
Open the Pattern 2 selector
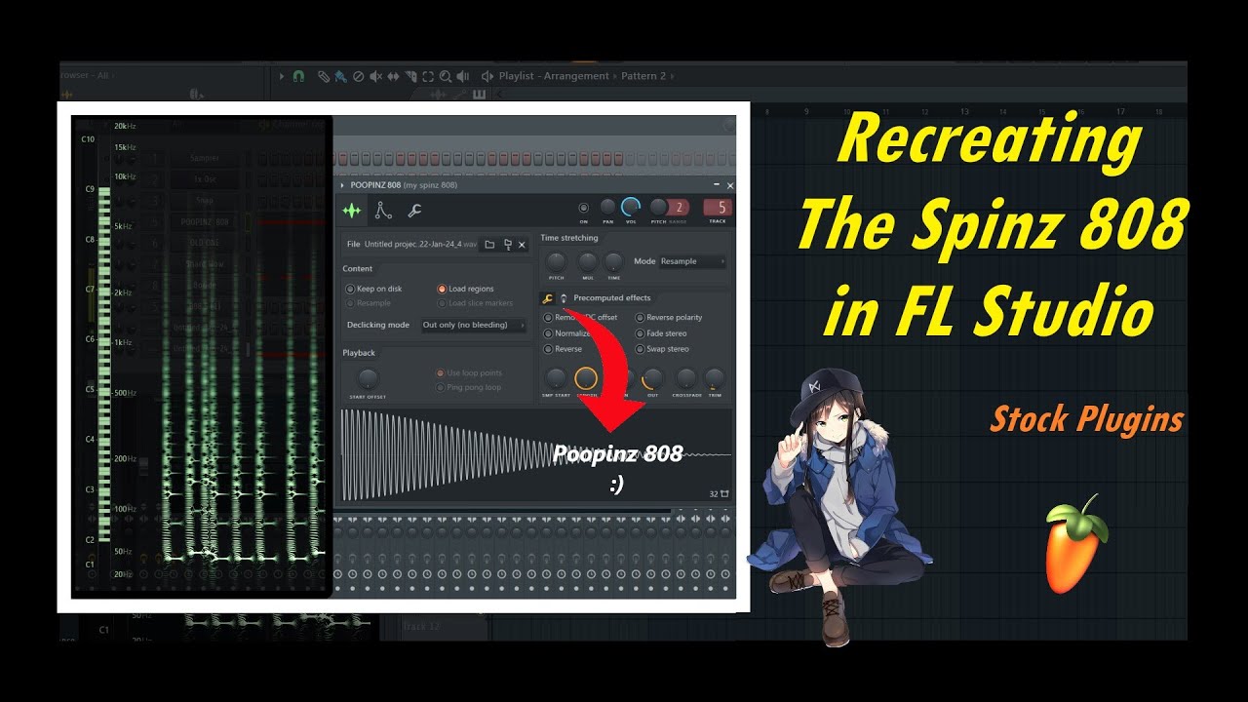tap(643, 76)
